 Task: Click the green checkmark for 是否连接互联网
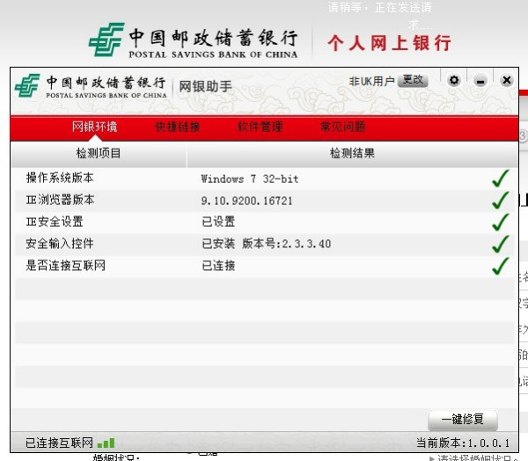coord(501,266)
